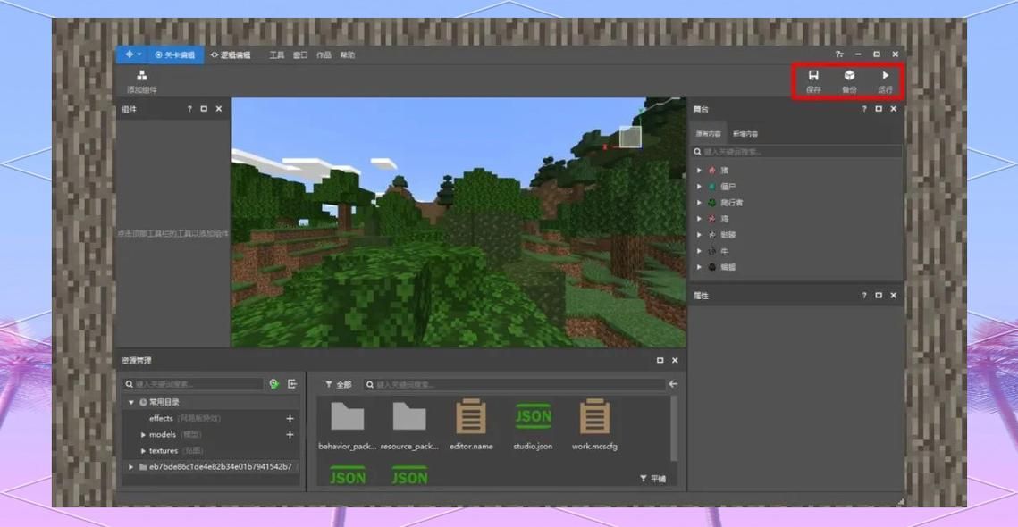Click help icon in 属性 panel header

coord(864,296)
